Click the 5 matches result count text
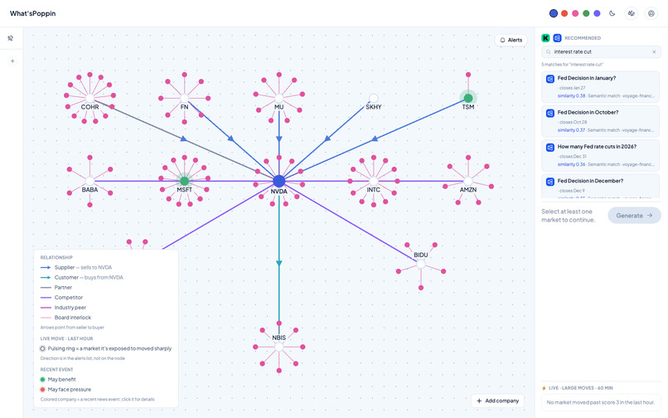Viewport: 668px width, 418px height. (x=572, y=65)
